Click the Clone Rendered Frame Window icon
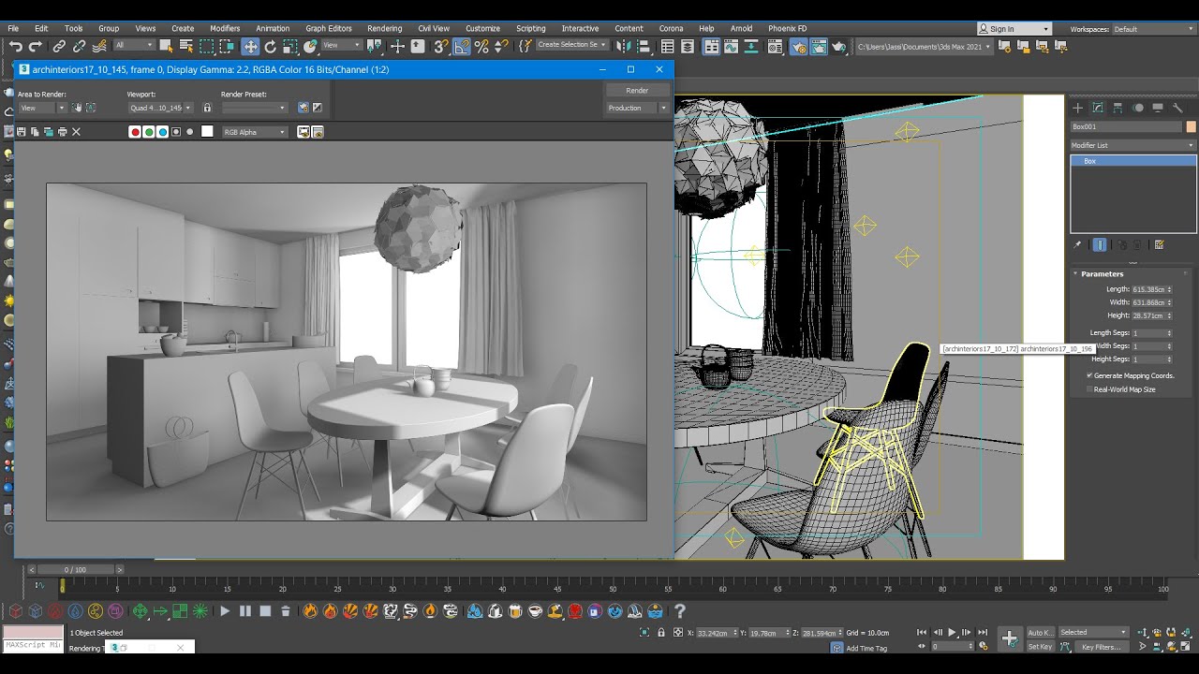The height and width of the screenshot is (674, 1199). [x=49, y=132]
